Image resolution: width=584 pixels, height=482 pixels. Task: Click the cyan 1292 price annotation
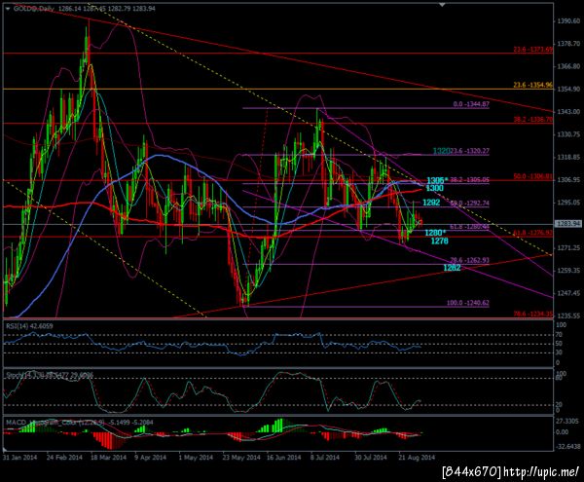click(431, 203)
